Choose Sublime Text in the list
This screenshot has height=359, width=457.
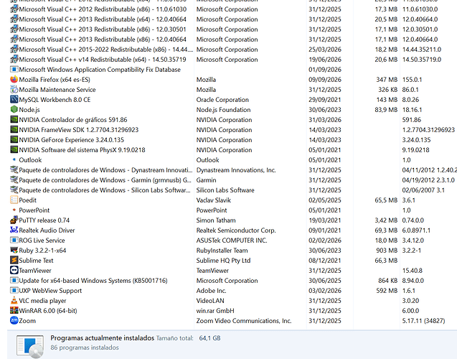point(36,261)
